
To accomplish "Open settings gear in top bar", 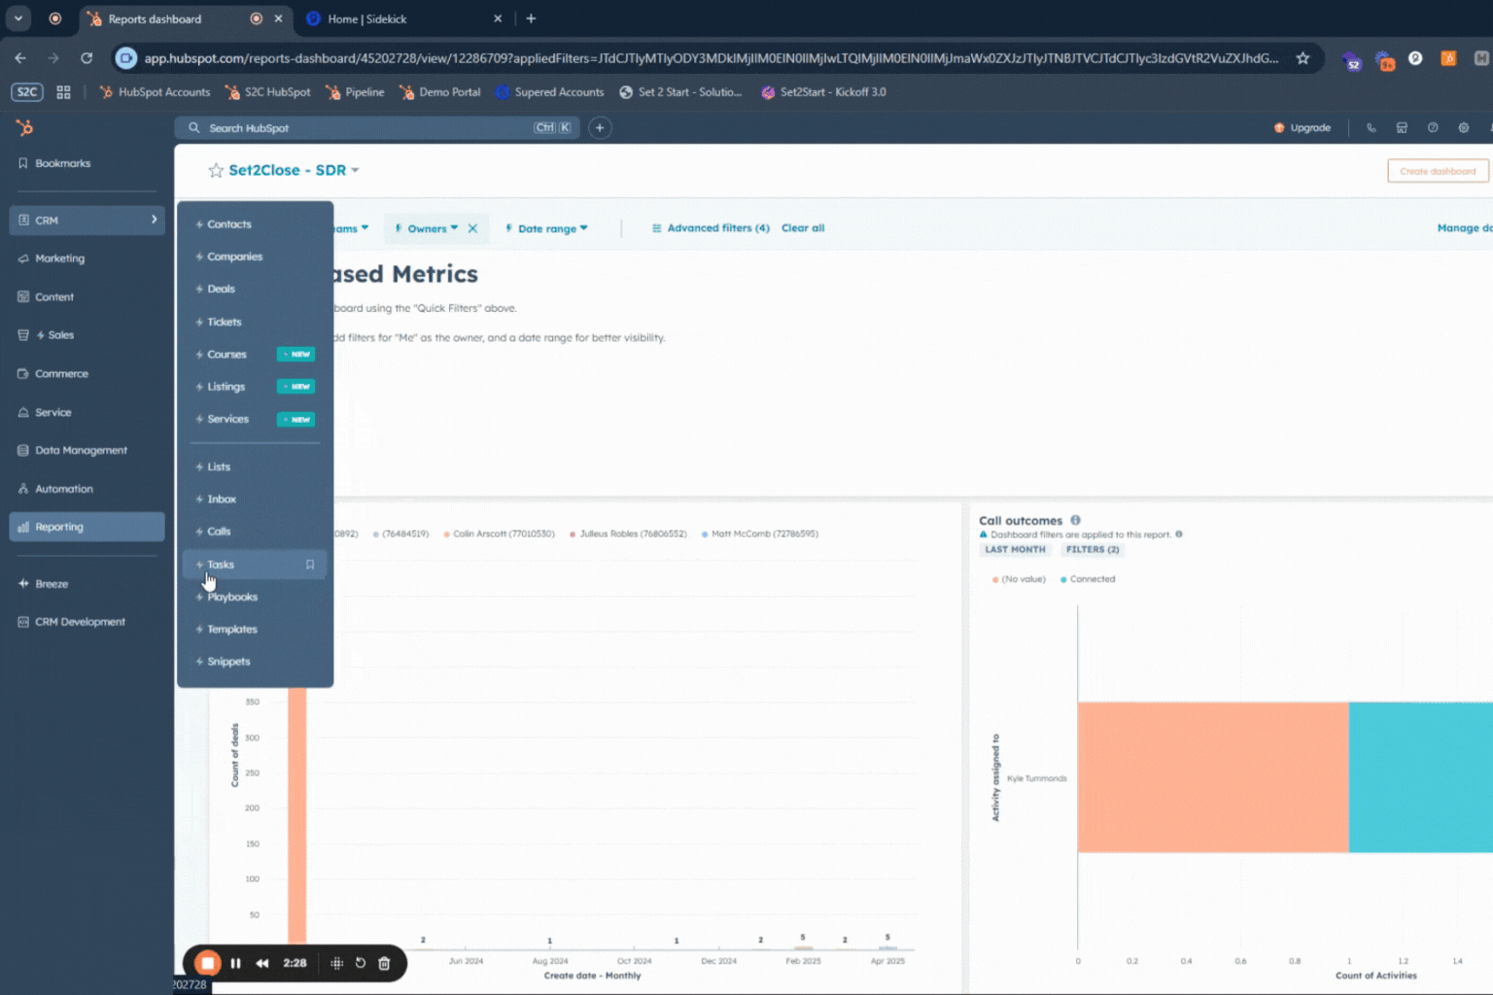I will click(x=1463, y=127).
